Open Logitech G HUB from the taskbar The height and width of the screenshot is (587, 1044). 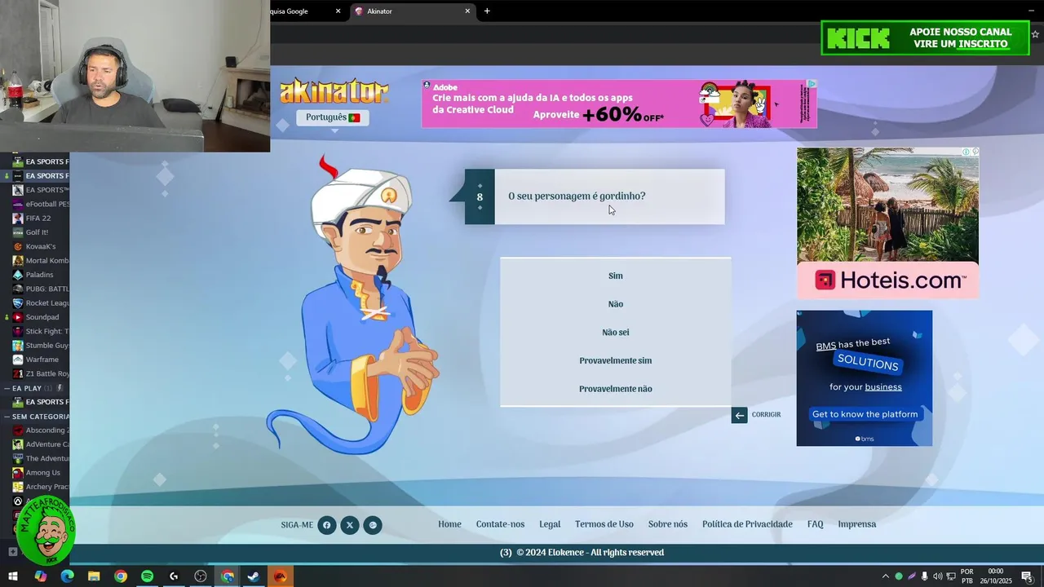click(174, 576)
